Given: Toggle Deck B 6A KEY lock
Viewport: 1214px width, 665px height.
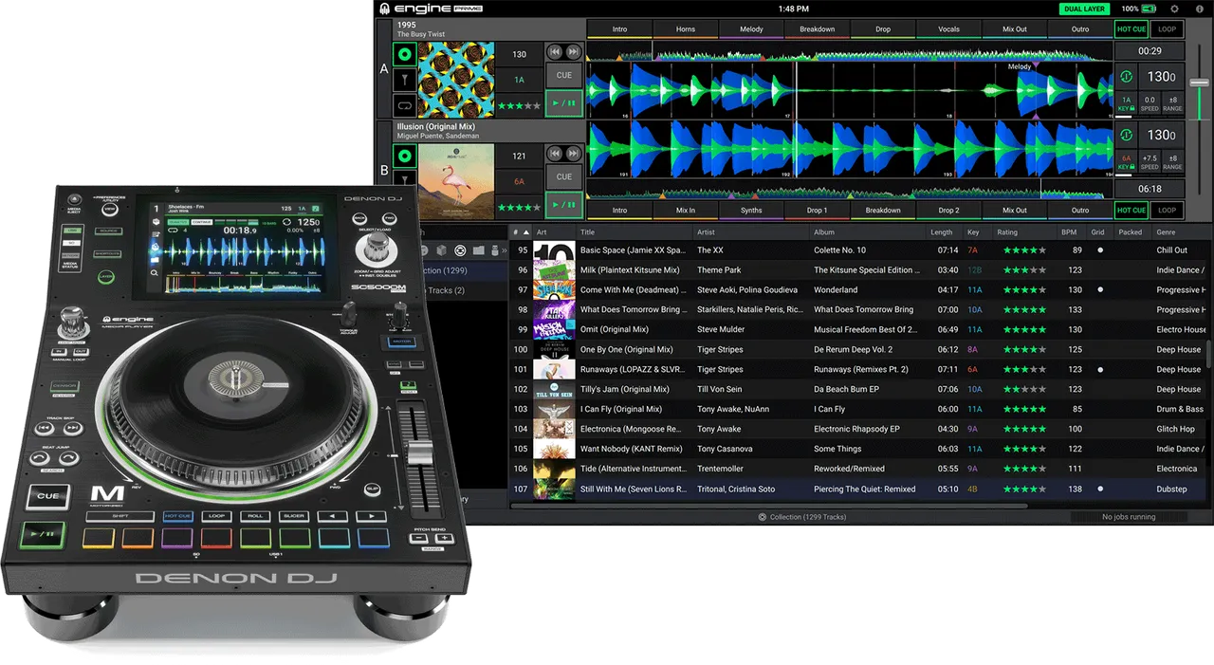Looking at the screenshot, I should pos(1127,162).
